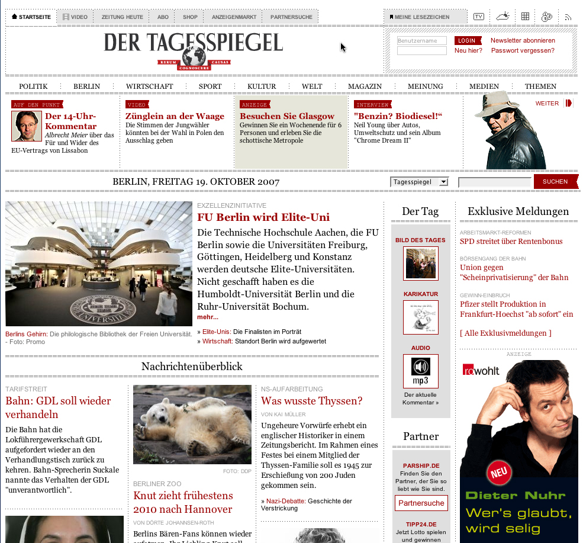
Task: Open the ANZEIGENMARKT tab
Action: [x=233, y=17]
